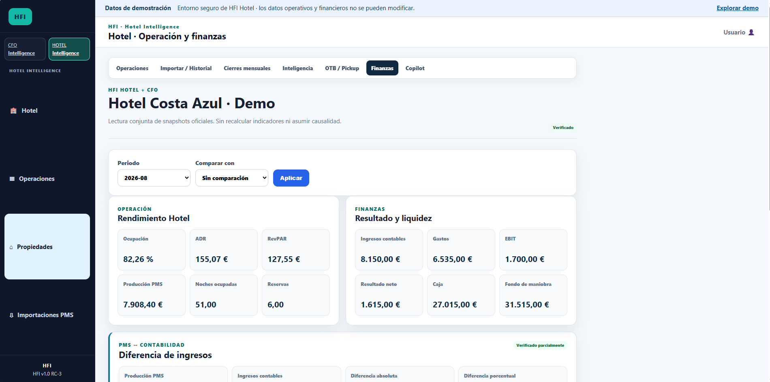Click the ADR 155,07 € card

(x=224, y=250)
